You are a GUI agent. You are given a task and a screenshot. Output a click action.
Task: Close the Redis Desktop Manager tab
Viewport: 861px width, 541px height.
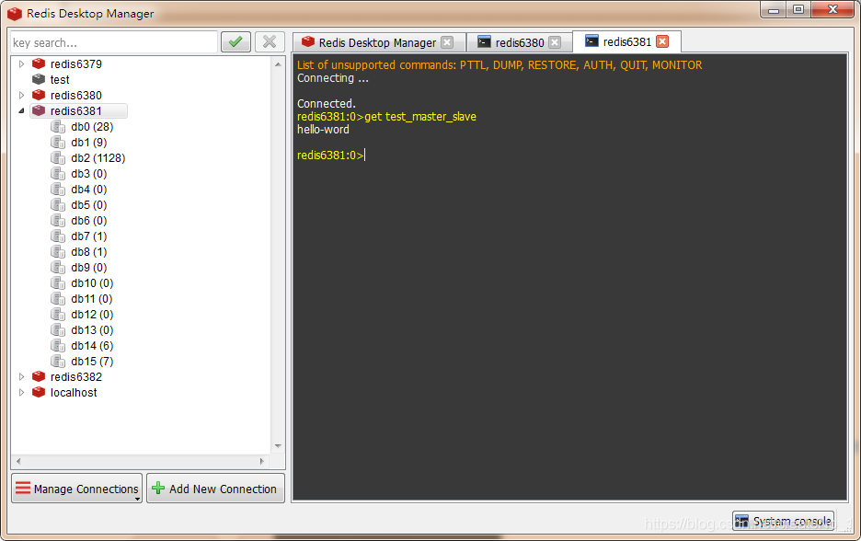448,42
